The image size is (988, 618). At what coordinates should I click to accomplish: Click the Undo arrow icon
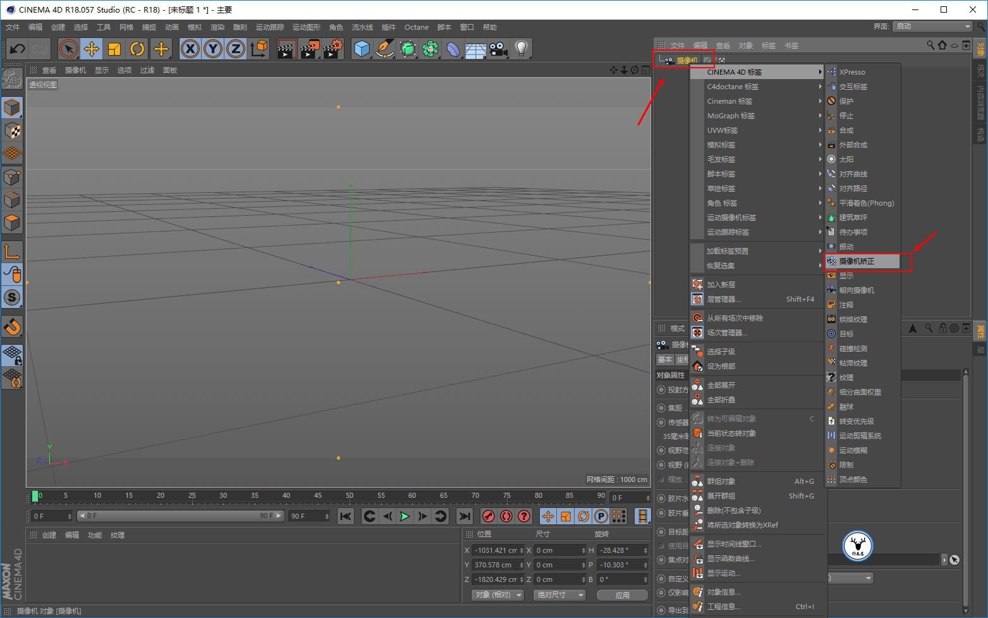tap(18, 49)
